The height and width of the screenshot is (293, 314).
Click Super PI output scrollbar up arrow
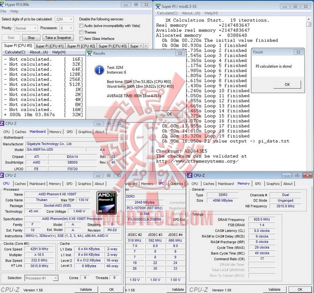(309, 19)
